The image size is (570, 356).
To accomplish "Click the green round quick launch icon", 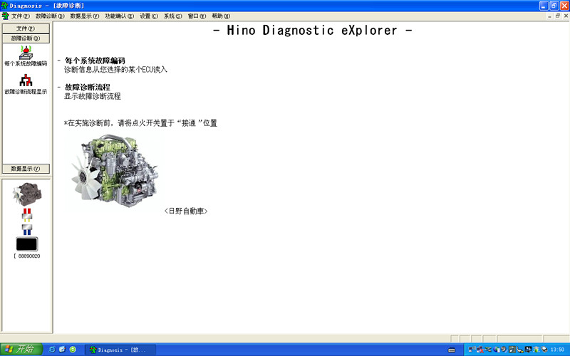I will pyautogui.click(x=73, y=350).
